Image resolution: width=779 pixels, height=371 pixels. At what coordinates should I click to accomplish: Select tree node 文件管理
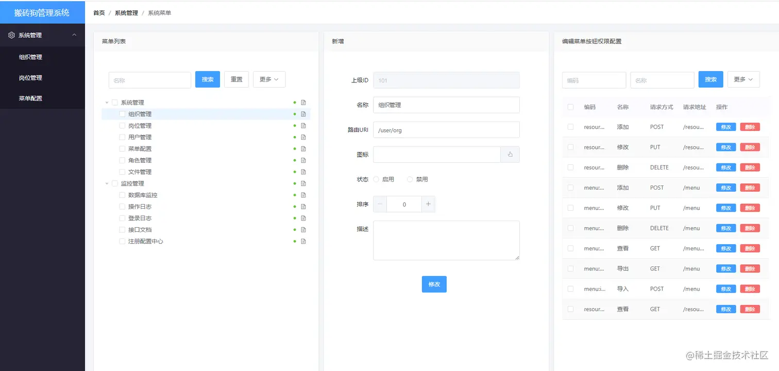(140, 172)
